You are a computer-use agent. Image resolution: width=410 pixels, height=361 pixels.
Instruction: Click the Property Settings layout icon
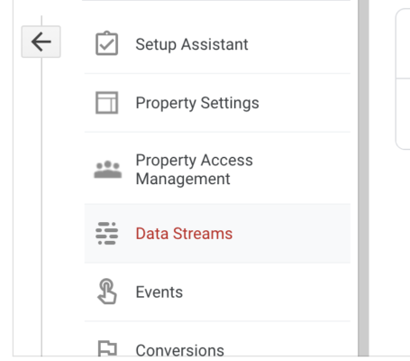pos(106,103)
